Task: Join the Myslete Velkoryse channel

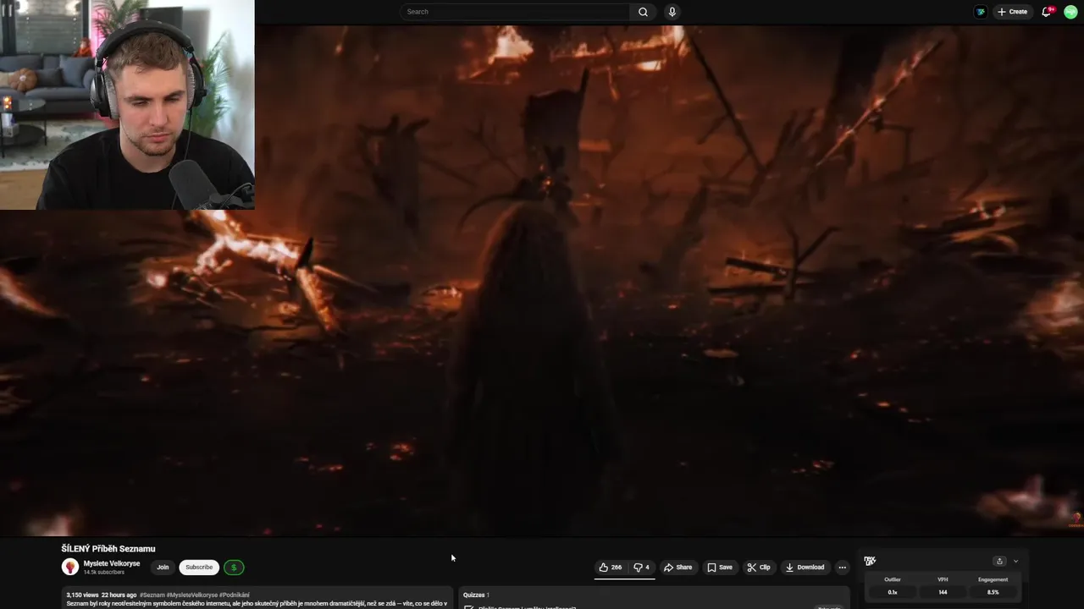Action: (163, 568)
